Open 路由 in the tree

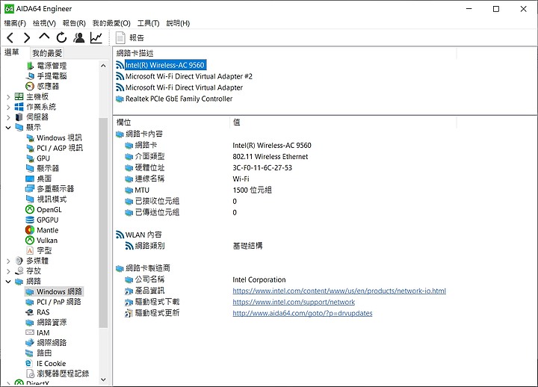tap(44, 353)
